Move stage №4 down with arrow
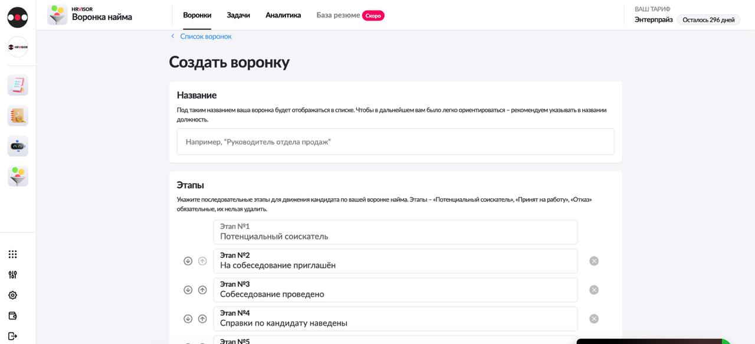This screenshot has height=344, width=755. click(x=188, y=319)
